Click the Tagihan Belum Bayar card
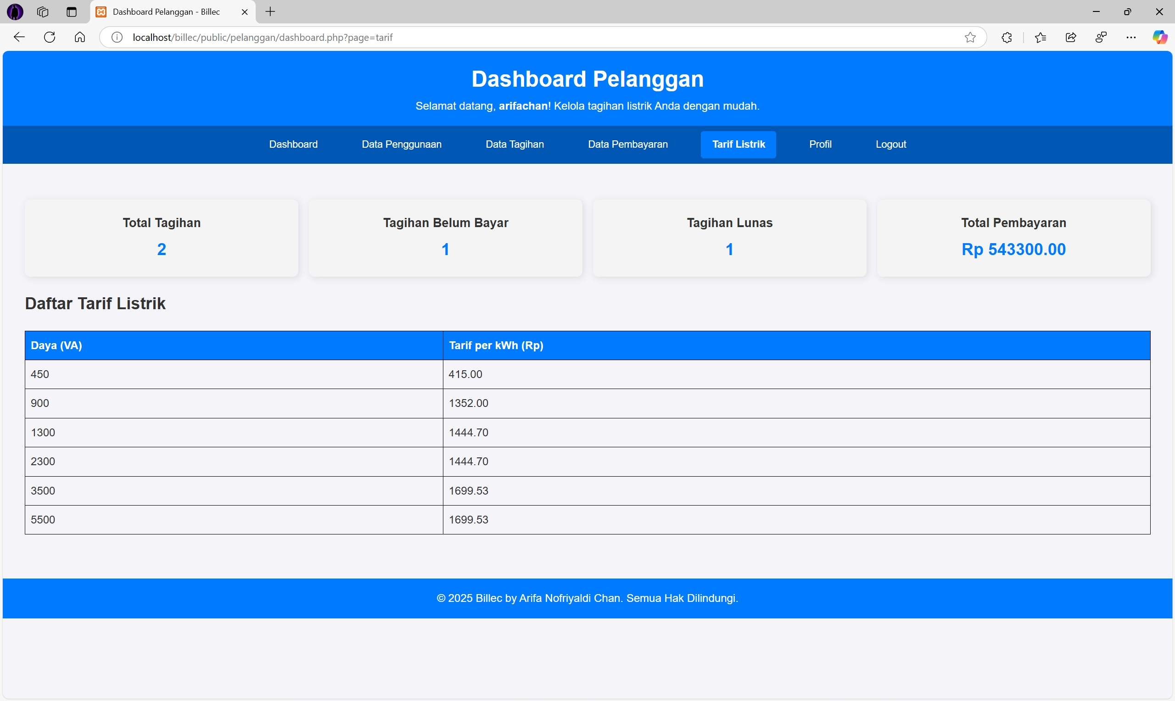1175x701 pixels. (x=446, y=238)
